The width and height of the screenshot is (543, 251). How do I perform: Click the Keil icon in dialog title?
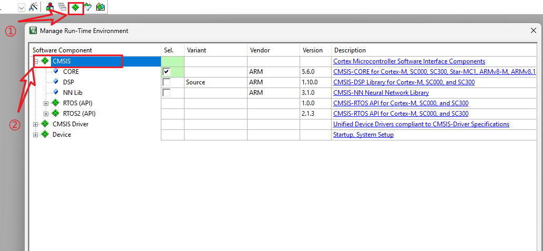tap(34, 31)
